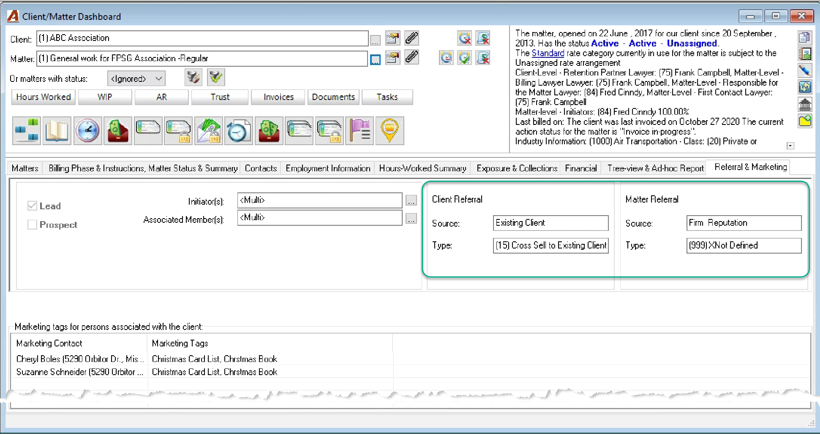Image resolution: width=820 pixels, height=435 pixels.
Task: Open the book icon in the toolbar
Action: 57,131
